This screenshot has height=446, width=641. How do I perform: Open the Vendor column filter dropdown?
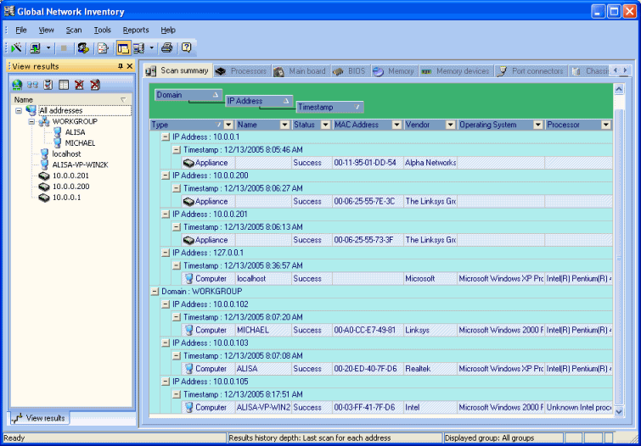click(451, 125)
